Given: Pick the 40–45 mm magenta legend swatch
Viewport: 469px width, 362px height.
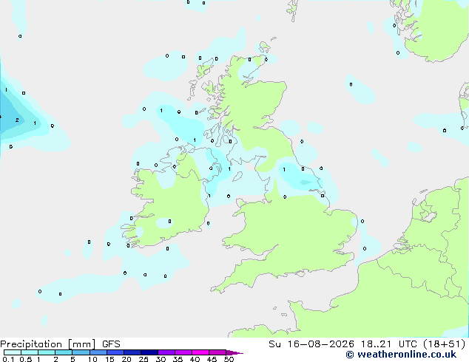Looking at the screenshot, I should 200,352.
